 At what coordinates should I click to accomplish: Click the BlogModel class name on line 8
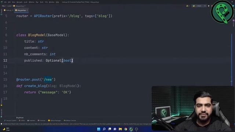37,35
